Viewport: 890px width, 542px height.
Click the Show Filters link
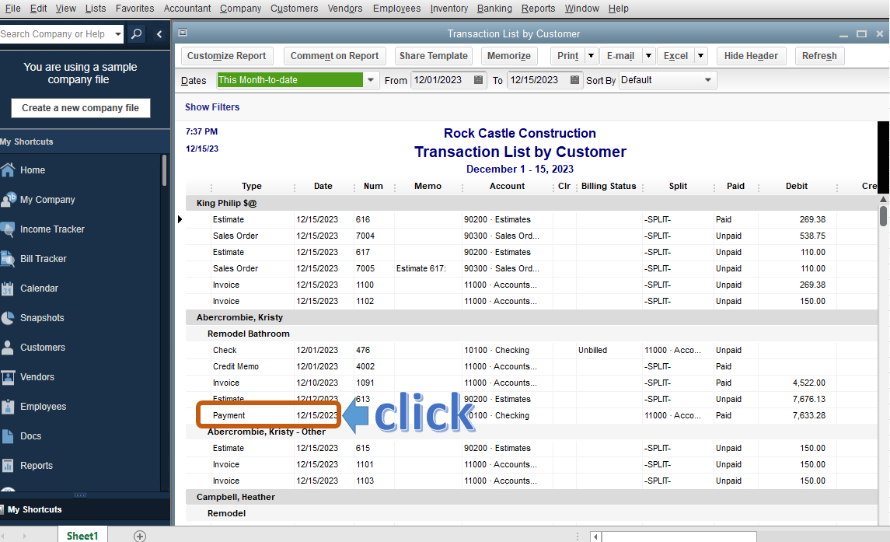212,107
